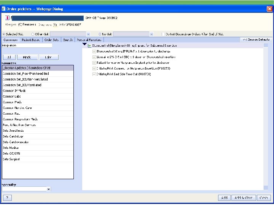
Task: Toggle Initiate/Print Consent for Nexplanon checkbox
Action: (x=94, y=68)
